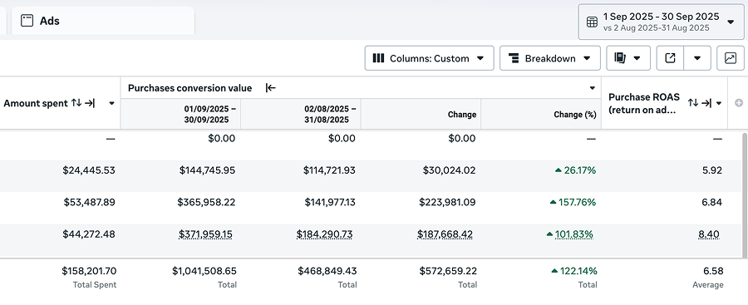Click the $30,024.02 change cell

(449, 170)
